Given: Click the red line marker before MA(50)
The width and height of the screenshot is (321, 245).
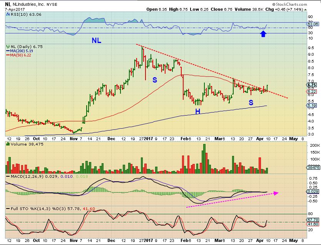Looking at the screenshot, I should [x=8, y=55].
